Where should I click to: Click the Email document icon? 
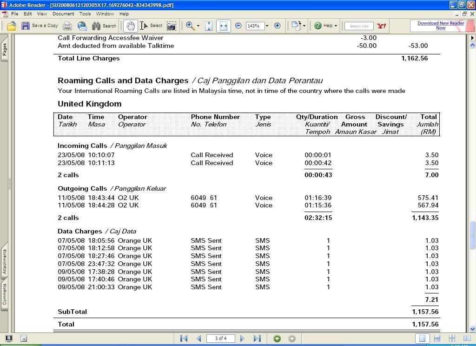pyautogui.click(x=82, y=26)
